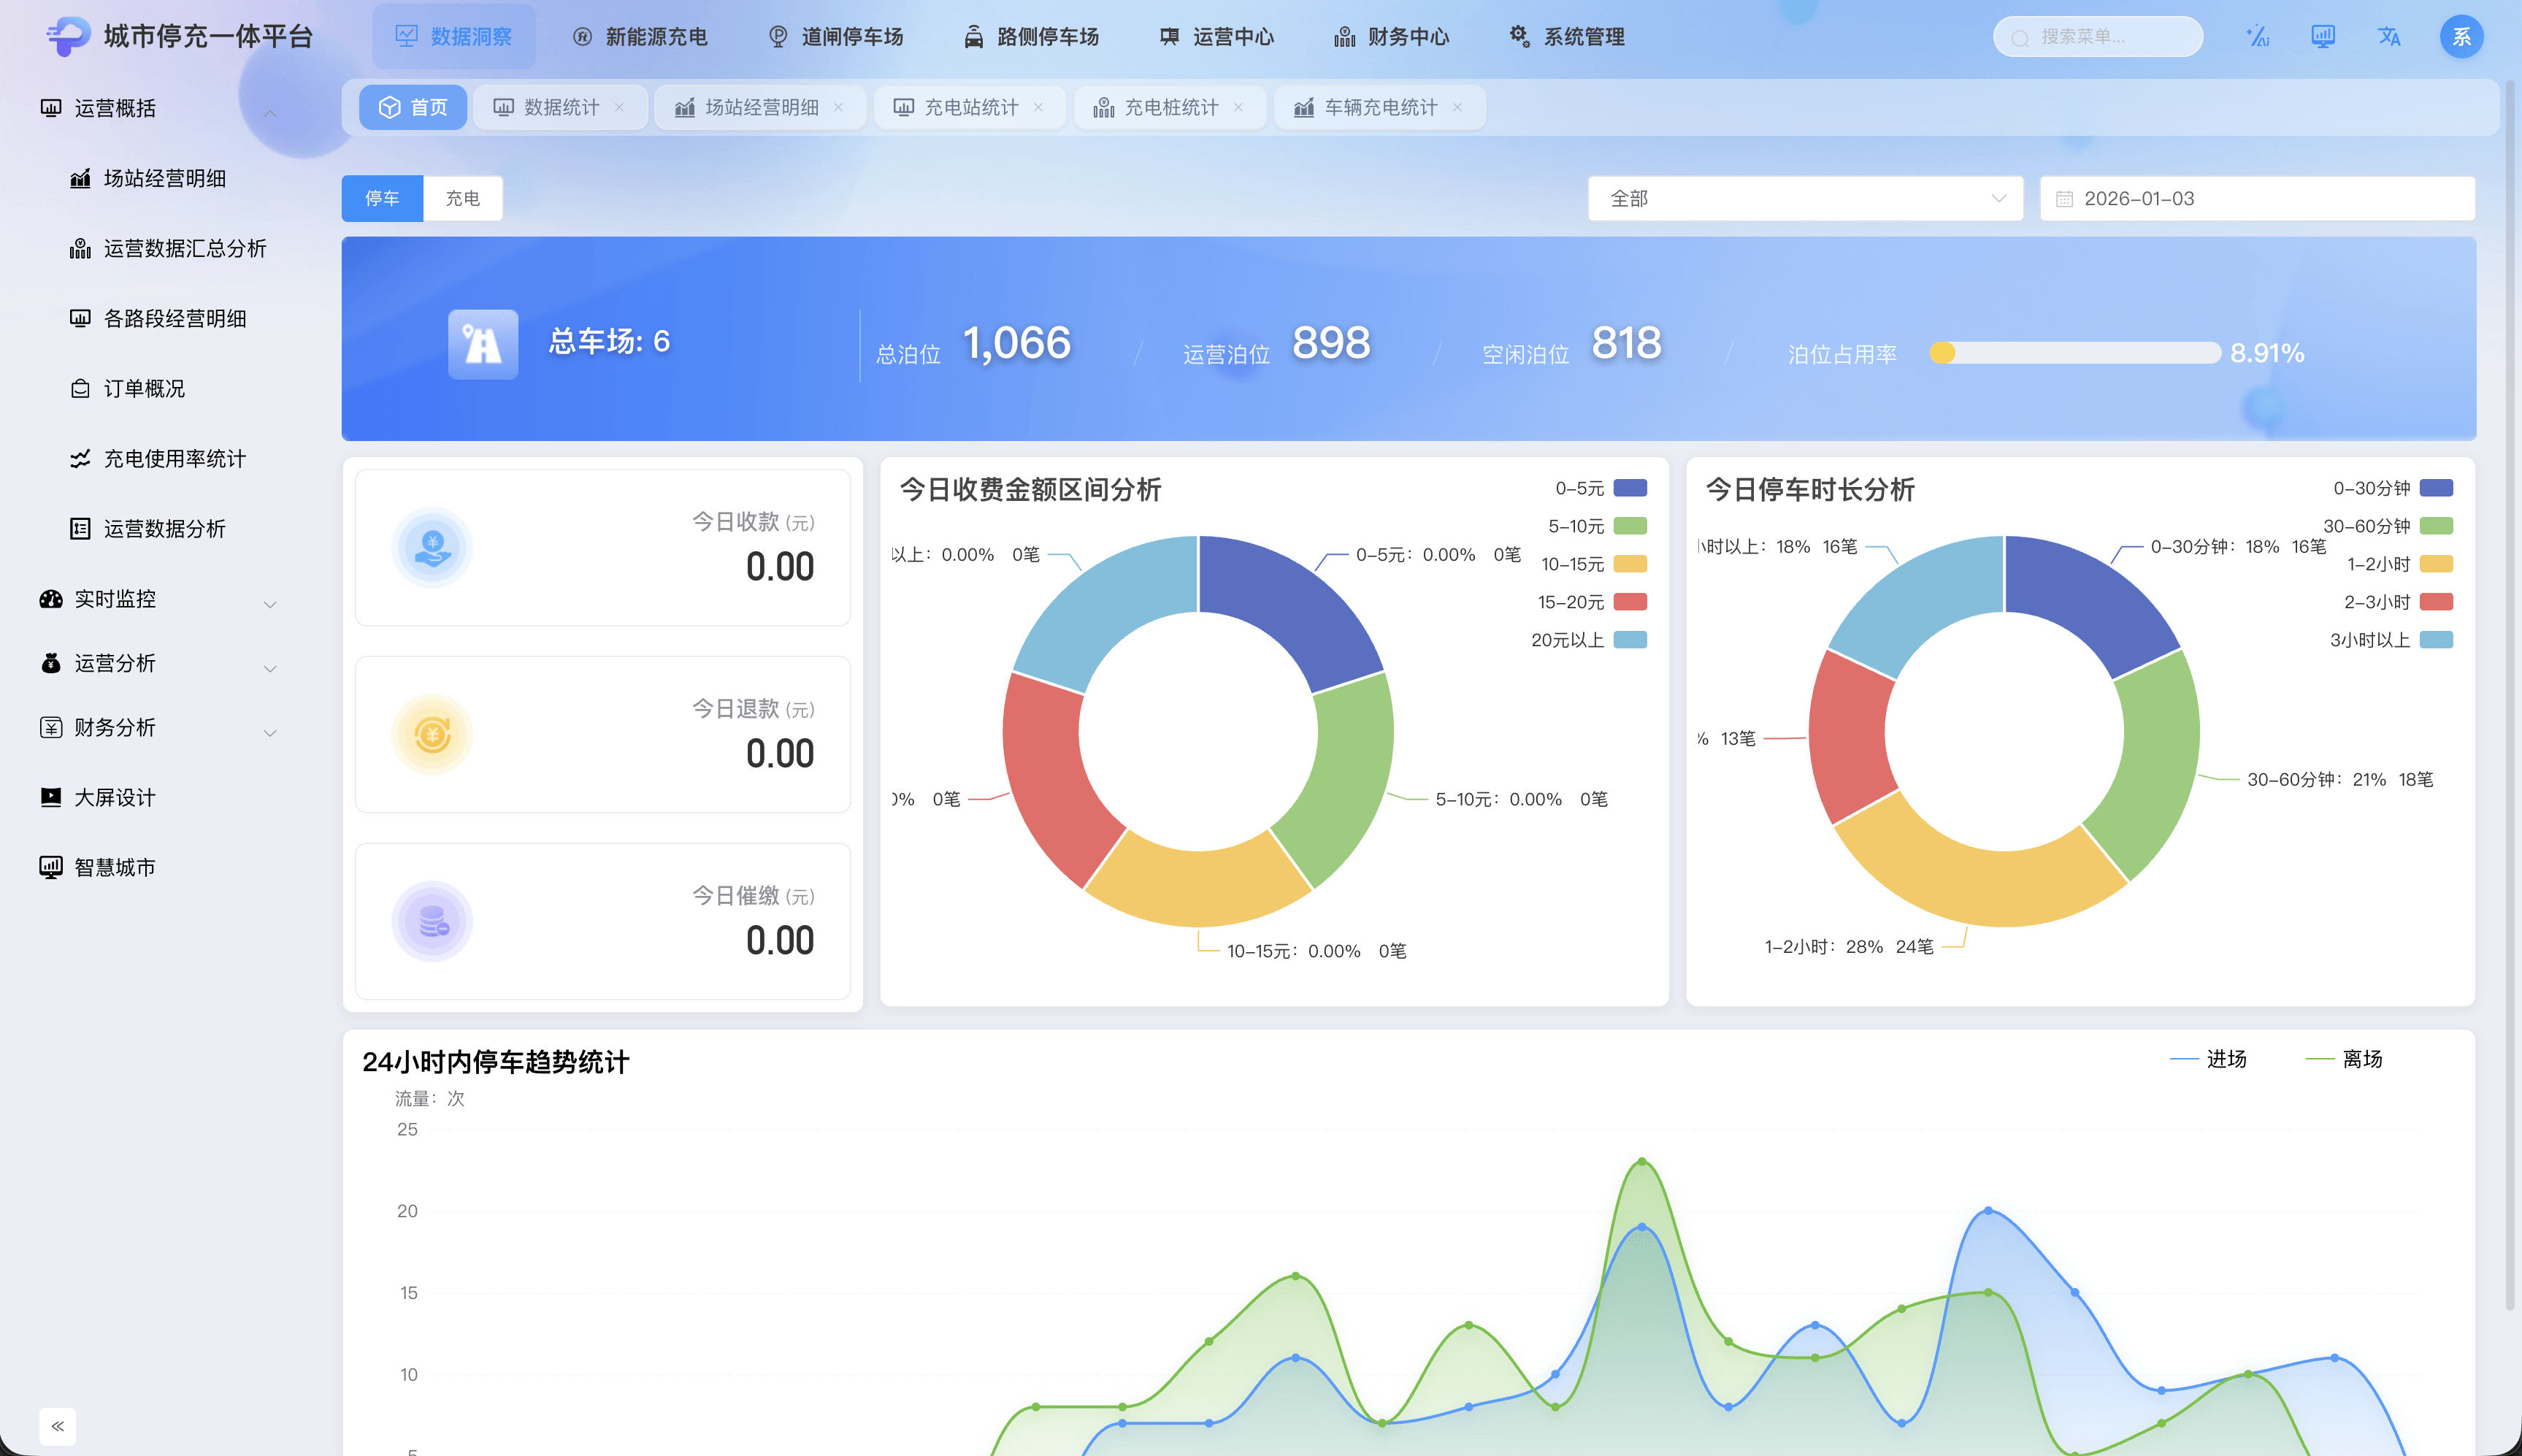Go to 大屏设计 sidebar item

pos(115,797)
